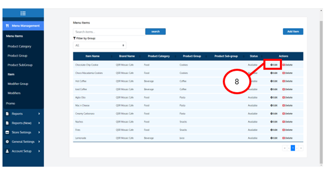Image resolution: width=325 pixels, height=172 pixels.
Task: Click Edit icon for Chocolate Chip Cookie
Action: pos(272,65)
